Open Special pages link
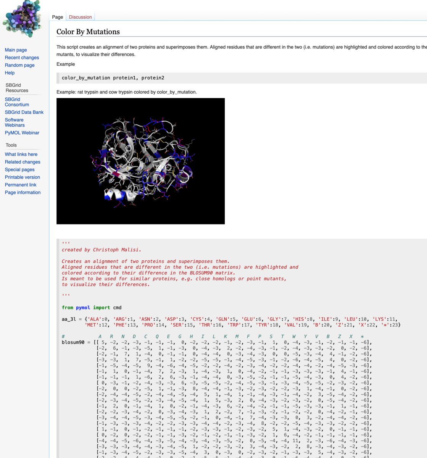The height and width of the screenshot is (458, 427). click(19, 169)
